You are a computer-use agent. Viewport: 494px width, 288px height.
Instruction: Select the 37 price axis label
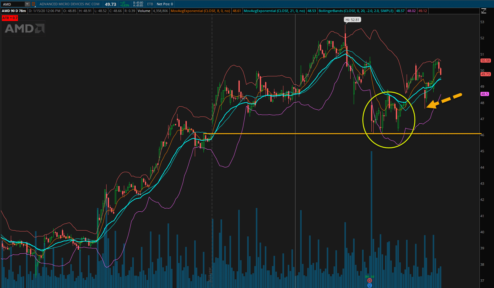point(482,281)
